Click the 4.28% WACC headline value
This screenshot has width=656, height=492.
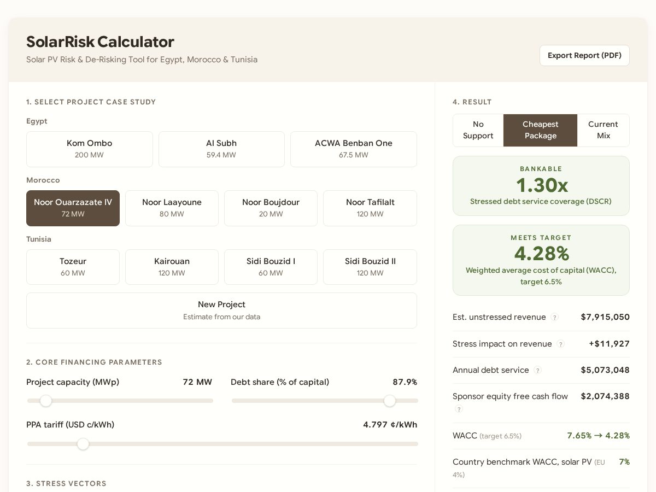[542, 254]
